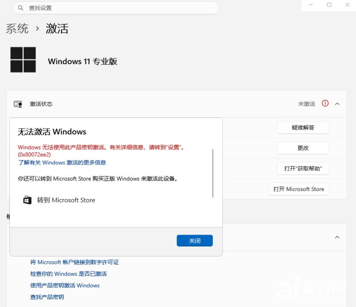Viewport: 356px width, 307px height.
Task: Click the 未激活 status text
Action: [306, 104]
